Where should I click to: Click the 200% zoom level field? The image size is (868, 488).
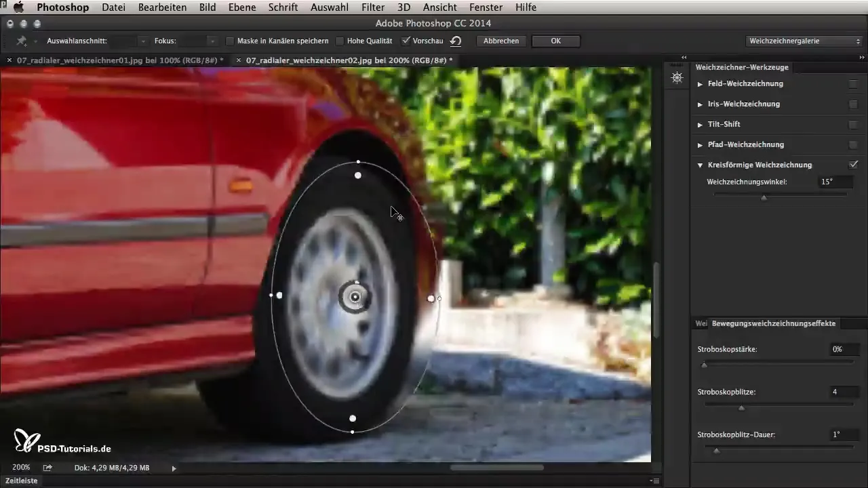[x=21, y=468]
